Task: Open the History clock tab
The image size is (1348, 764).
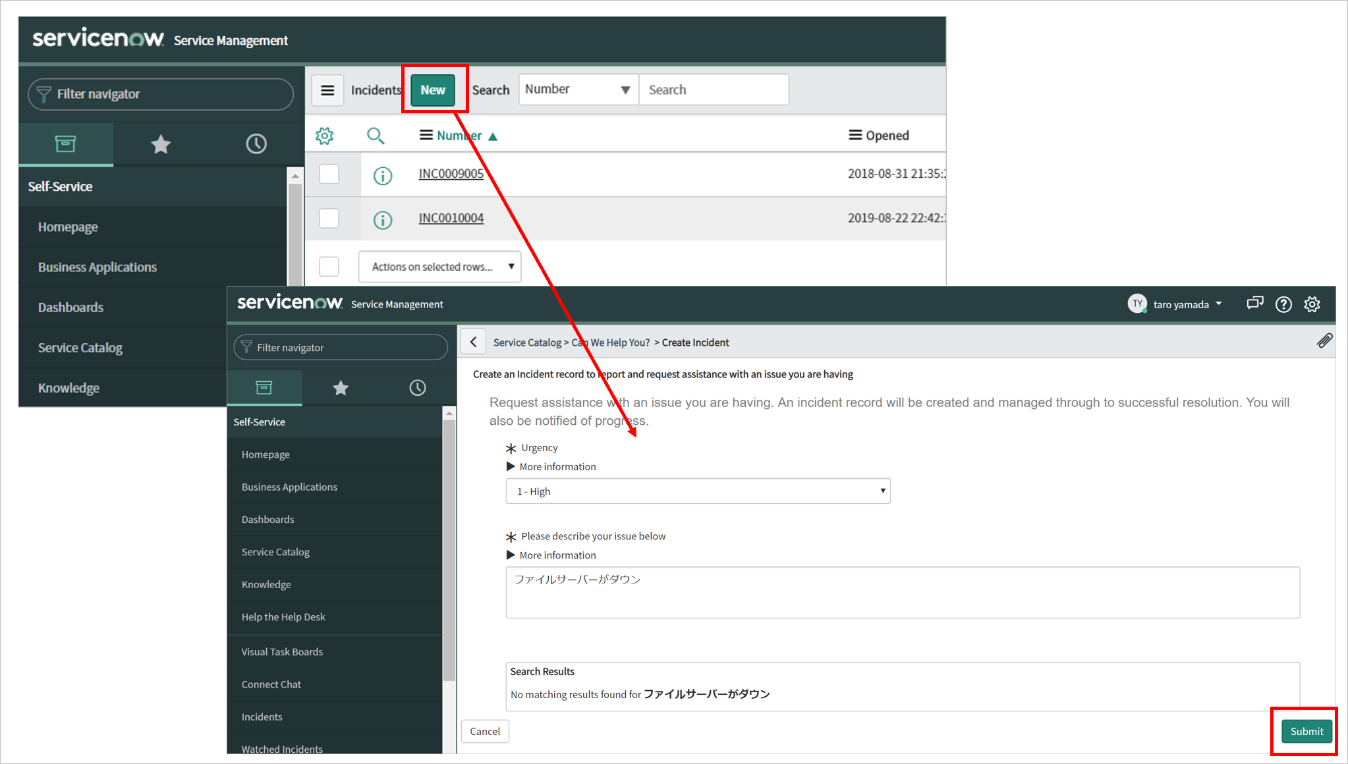Action: (x=256, y=144)
